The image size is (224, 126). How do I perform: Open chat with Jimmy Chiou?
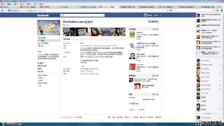coord(209,77)
